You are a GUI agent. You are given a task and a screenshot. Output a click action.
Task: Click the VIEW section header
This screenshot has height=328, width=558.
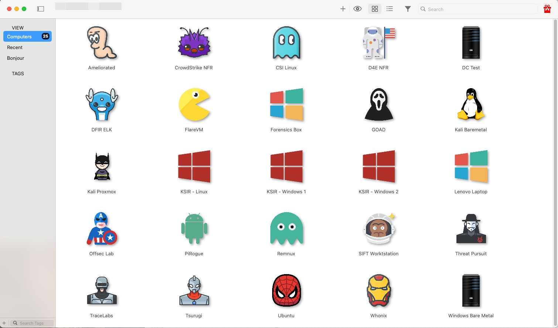coord(18,28)
